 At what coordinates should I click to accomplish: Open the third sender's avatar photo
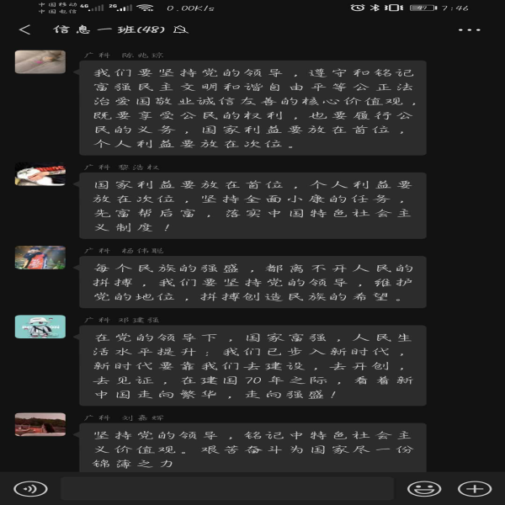pyautogui.click(x=40, y=258)
